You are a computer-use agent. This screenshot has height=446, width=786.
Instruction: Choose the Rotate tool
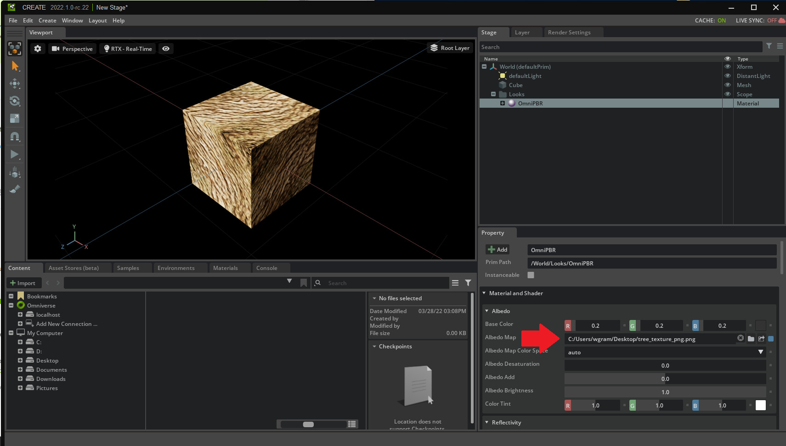pos(15,101)
